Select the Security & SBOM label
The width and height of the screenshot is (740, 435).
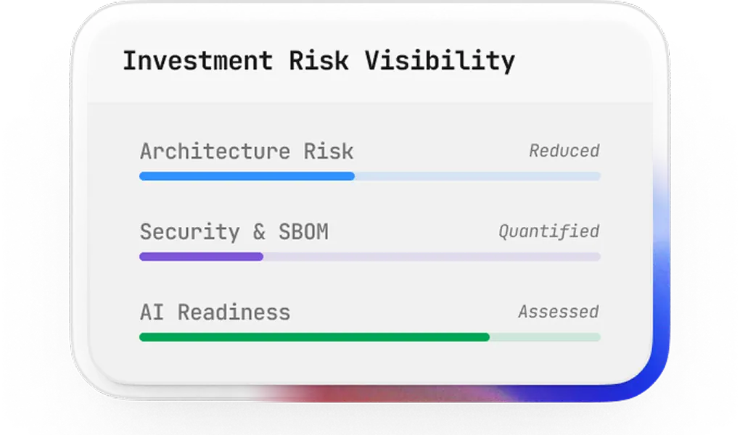[234, 232]
